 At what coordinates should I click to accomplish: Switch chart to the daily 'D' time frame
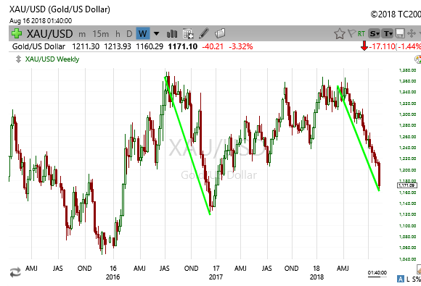129,34
